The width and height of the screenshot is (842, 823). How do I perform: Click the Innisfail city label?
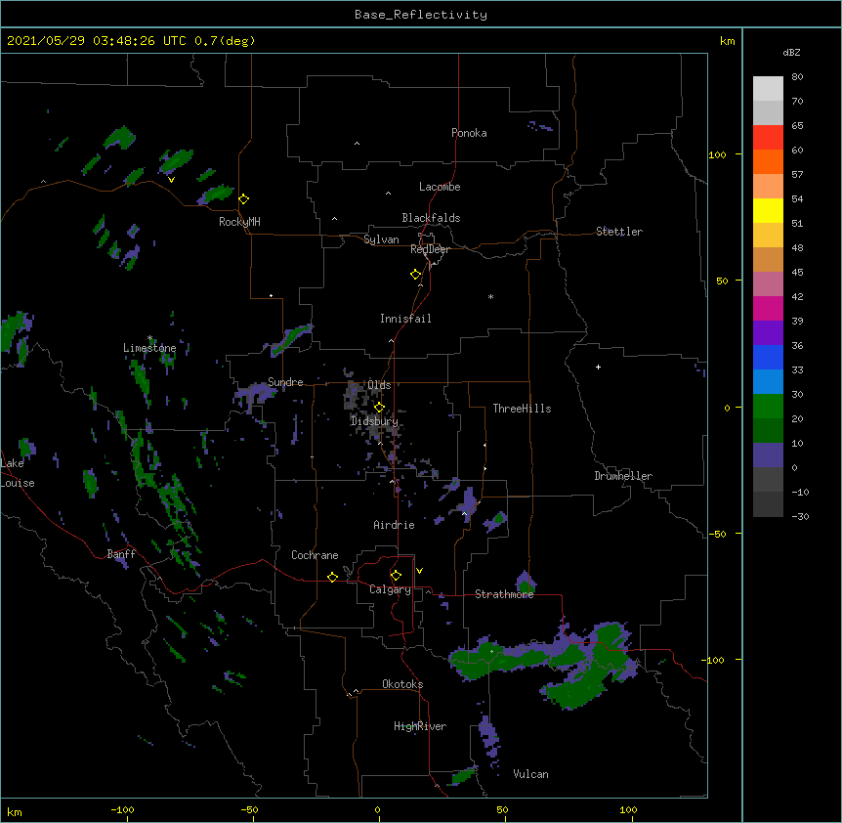tap(405, 319)
